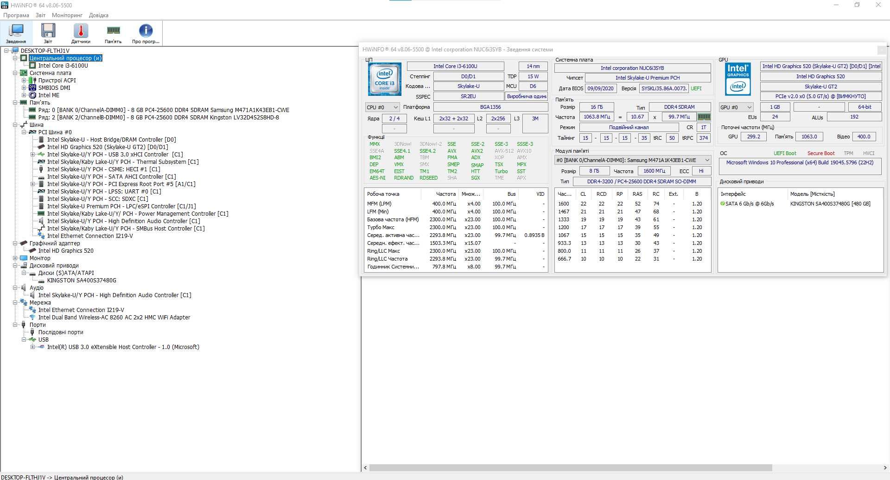Click the Мережа network icon in tree
Screen dimensions: 890x480
pos(24,302)
